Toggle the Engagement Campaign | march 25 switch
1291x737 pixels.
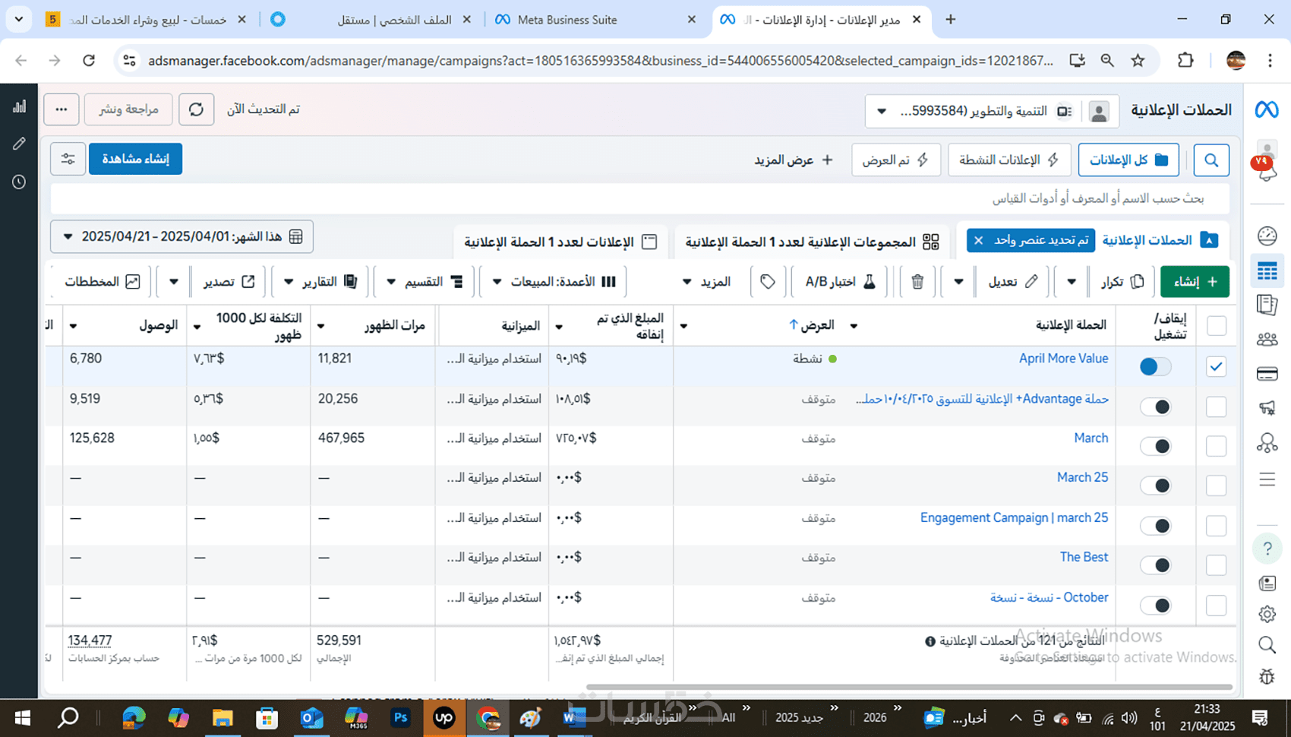pos(1155,526)
